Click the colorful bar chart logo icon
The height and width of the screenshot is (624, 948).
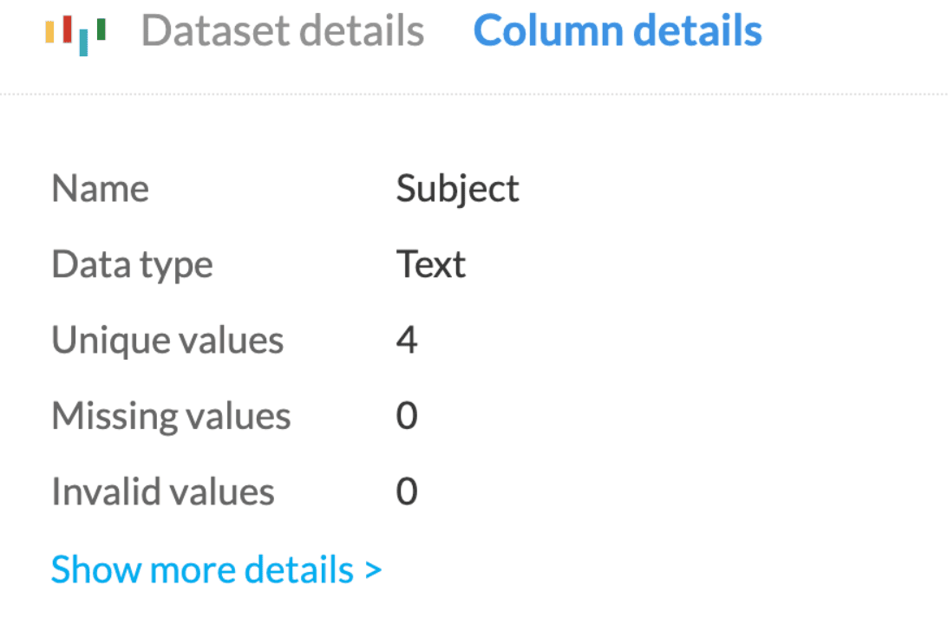pyautogui.click(x=75, y=34)
